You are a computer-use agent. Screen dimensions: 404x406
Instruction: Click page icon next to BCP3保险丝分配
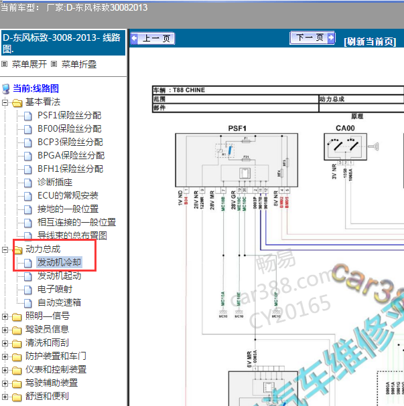pyautogui.click(x=28, y=142)
